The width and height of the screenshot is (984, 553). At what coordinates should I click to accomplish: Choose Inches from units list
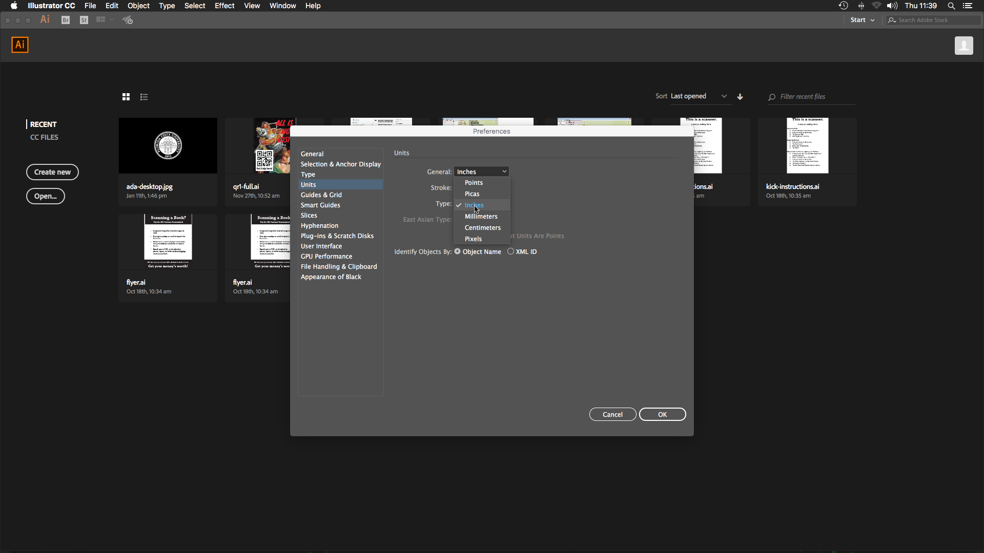[482, 205]
